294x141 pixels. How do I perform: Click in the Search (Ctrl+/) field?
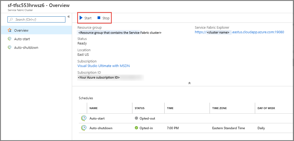[36, 20]
